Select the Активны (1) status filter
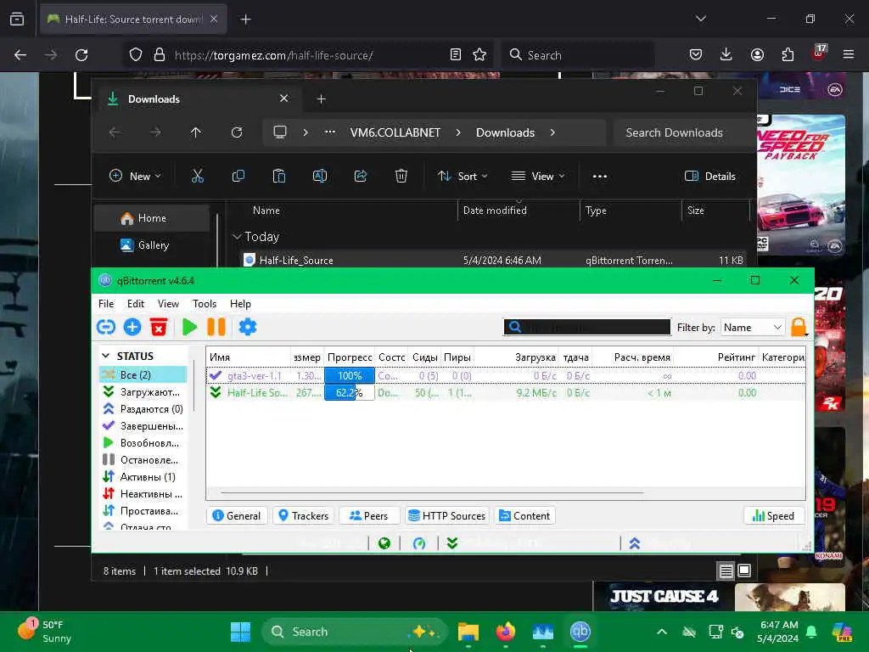Viewport: 869px width, 652px height. 143,477
